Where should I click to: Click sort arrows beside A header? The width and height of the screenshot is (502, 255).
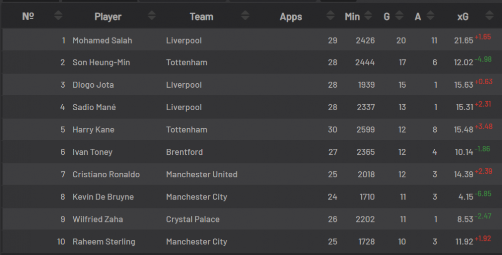pos(431,17)
